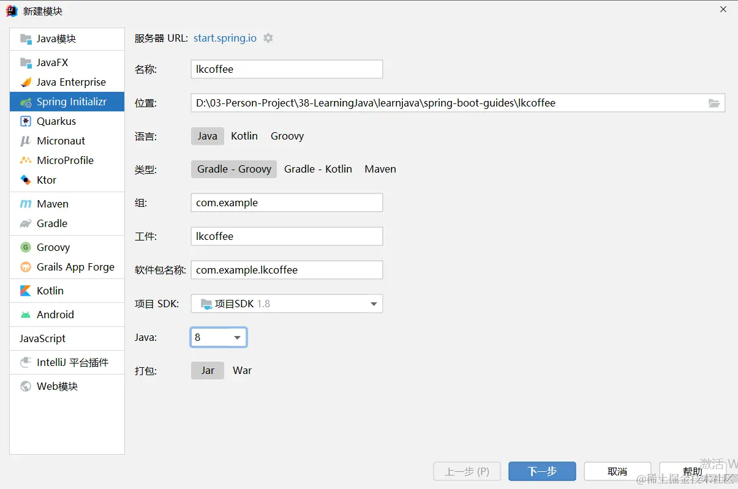Image resolution: width=738 pixels, height=489 pixels.
Task: Click the Web模块 globe icon
Action: (x=26, y=386)
